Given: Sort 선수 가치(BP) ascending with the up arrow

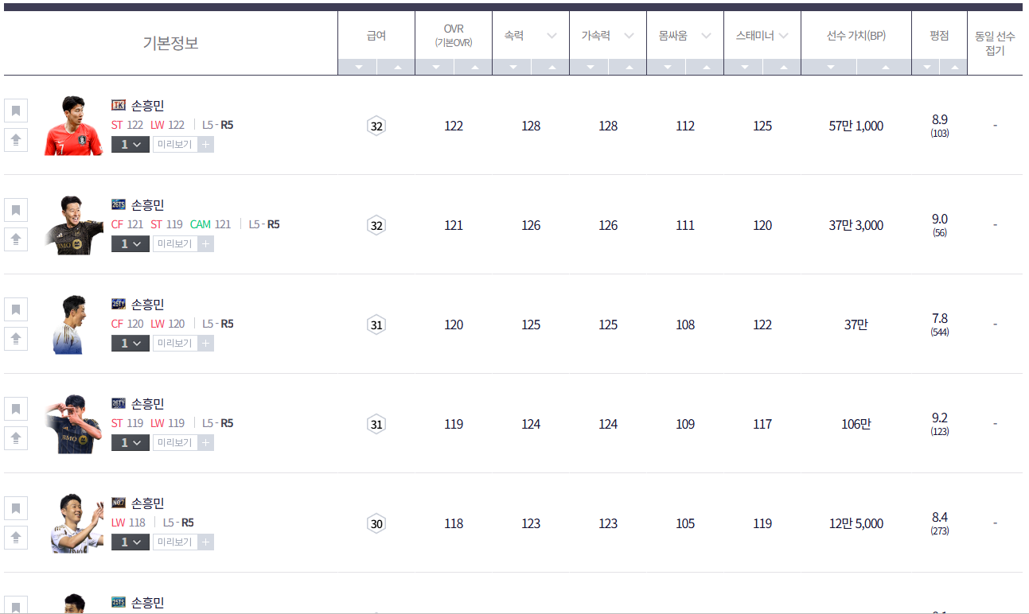Looking at the screenshot, I should pyautogui.click(x=884, y=68).
